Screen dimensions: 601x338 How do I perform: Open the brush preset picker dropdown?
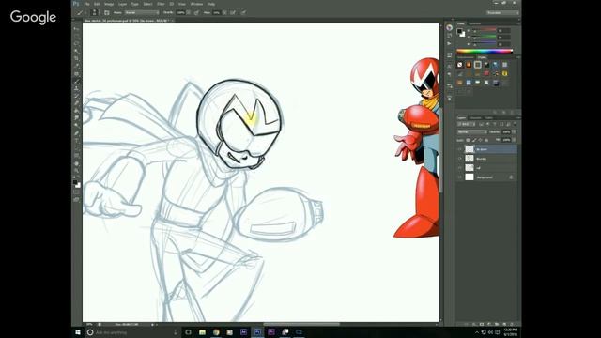[x=95, y=12]
